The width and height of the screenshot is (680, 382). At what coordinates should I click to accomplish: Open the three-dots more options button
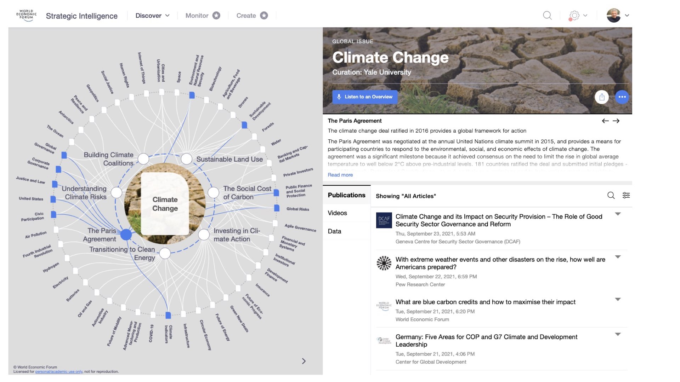click(x=622, y=97)
